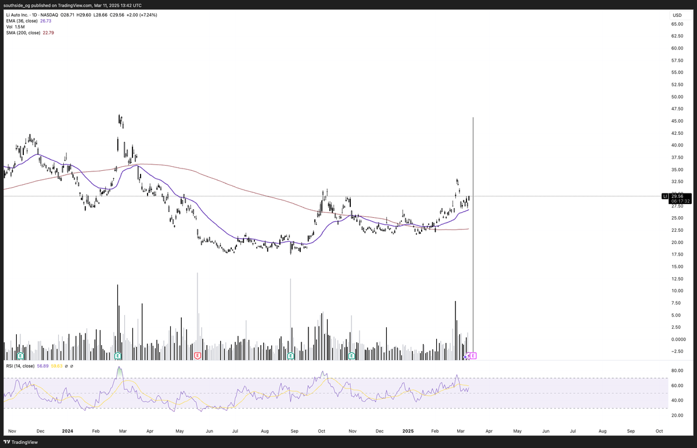Click the 2024 label on time axis

coord(67,431)
